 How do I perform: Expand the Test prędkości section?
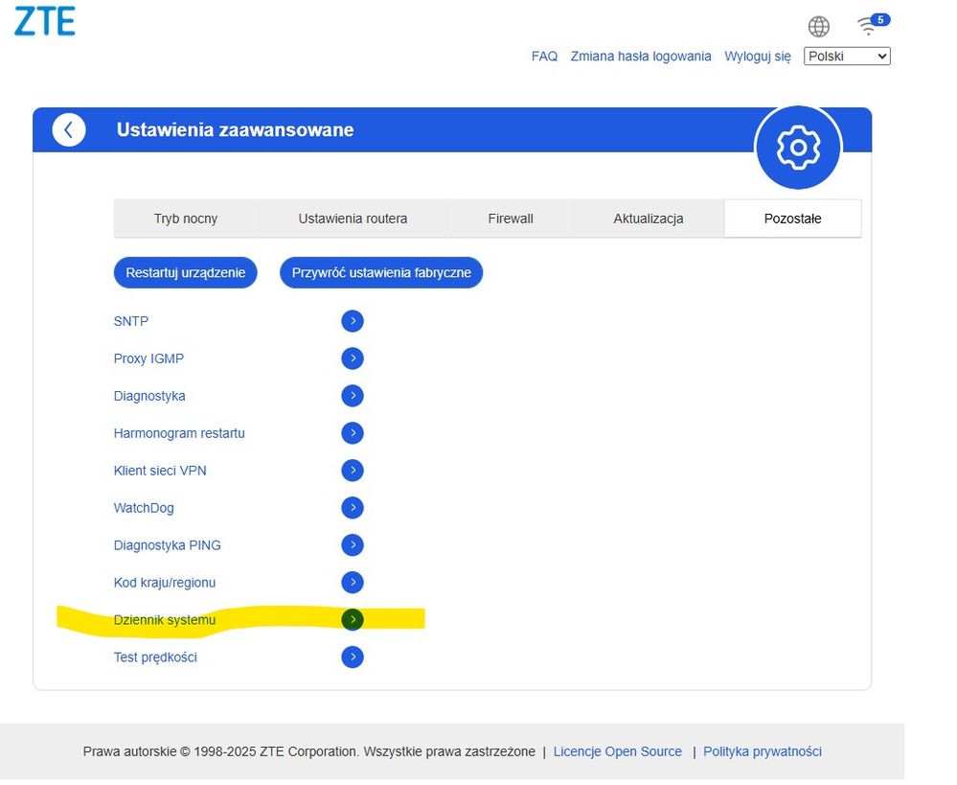pos(353,657)
